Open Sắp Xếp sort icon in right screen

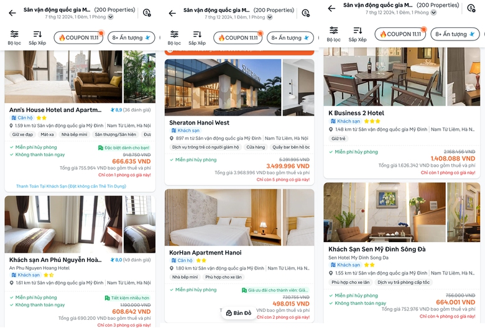358,34
